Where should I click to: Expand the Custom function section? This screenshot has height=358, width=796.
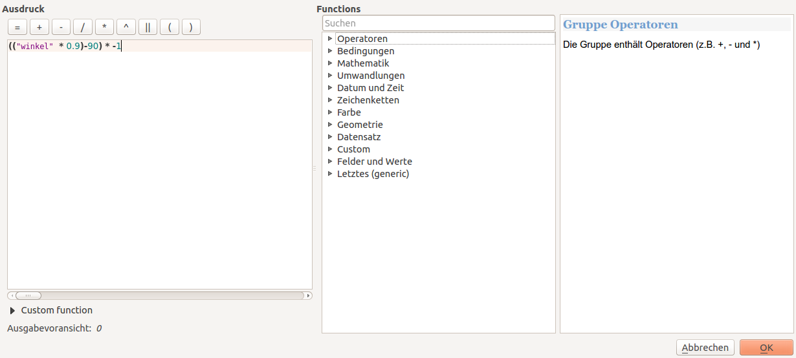tap(12, 311)
